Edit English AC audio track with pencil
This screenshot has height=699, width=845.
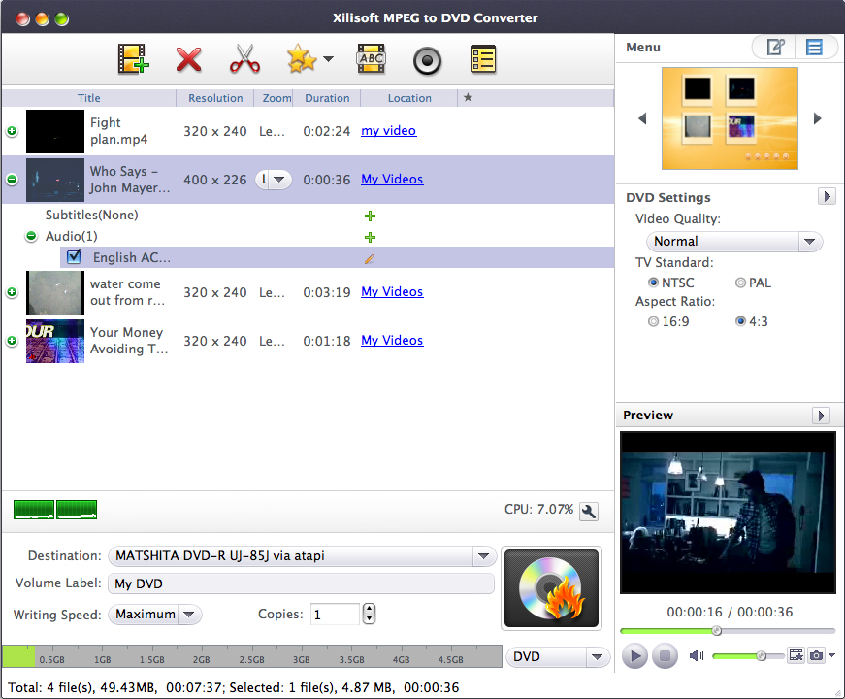[x=370, y=258]
